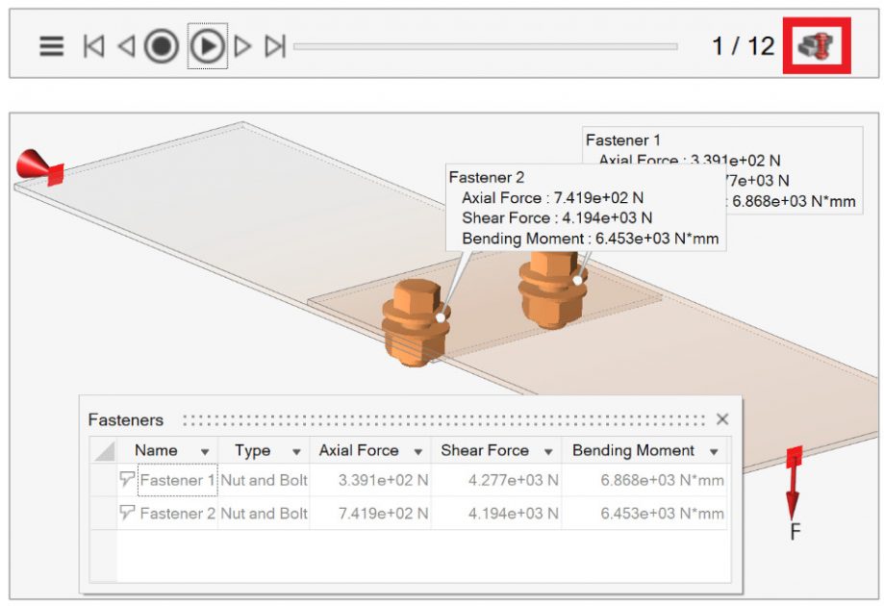Step back one animation frame
This screenshot has width=884, height=606.
126,46
